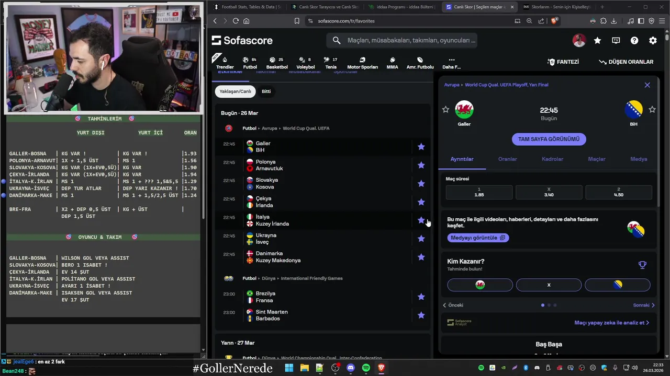Vote BiH in Kim Kazanır poll
670x376 pixels.
tap(618, 285)
